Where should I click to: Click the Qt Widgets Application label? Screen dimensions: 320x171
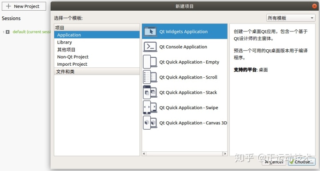184,32
